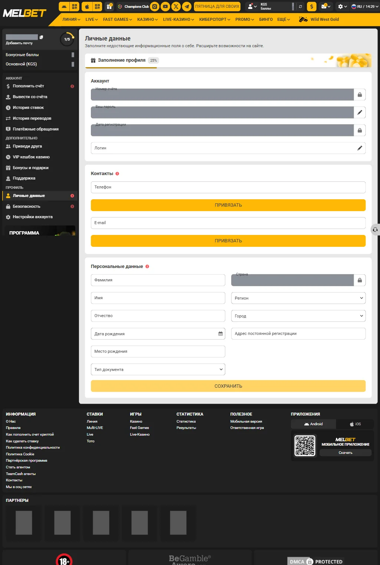Viewport: 380px width, 565px height.
Task: Click the Заполнение профиля 25% progress bar
Action: pyautogui.click(x=228, y=61)
